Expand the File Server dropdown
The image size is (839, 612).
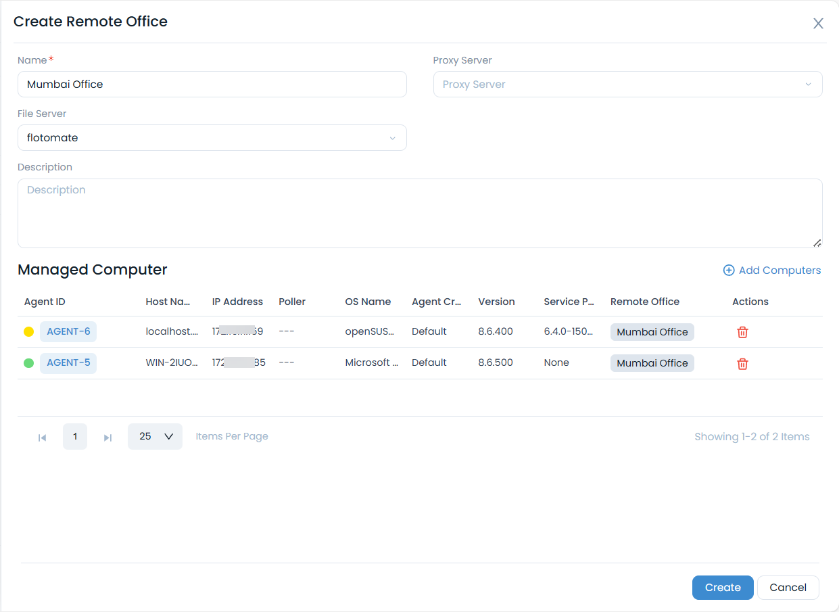pos(212,138)
